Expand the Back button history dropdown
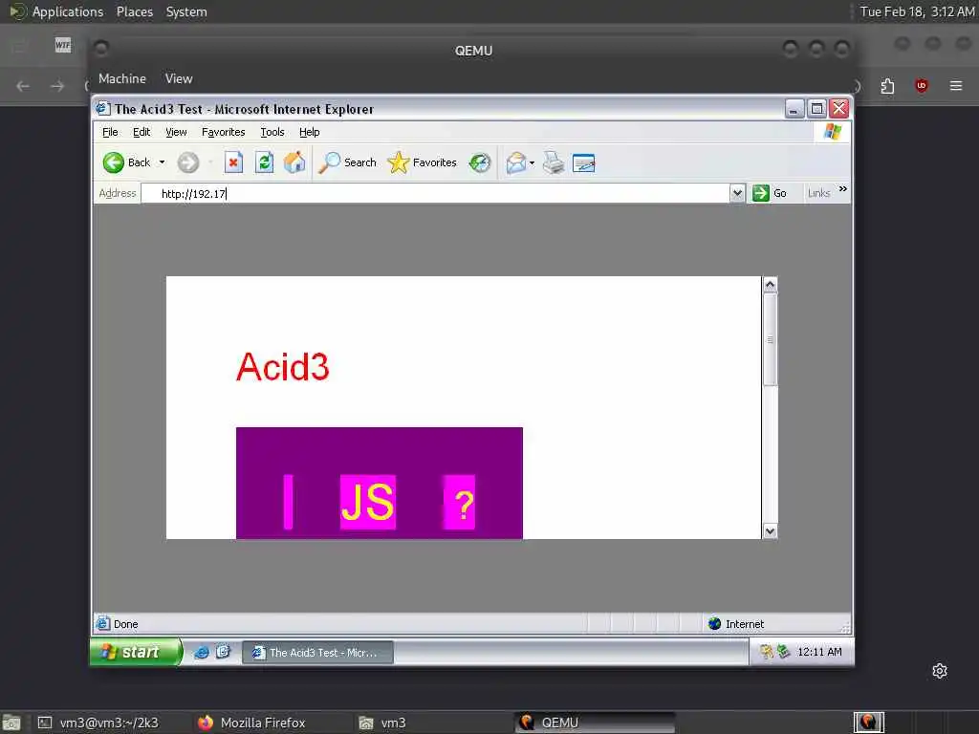This screenshot has height=734, width=979. 162,162
